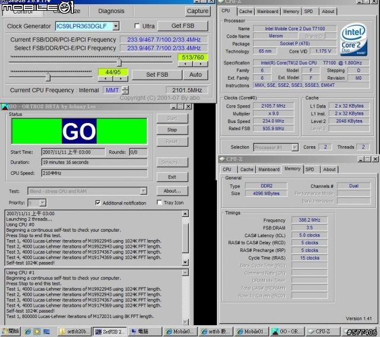Click the 2101.5MHz CPU frequency field
Image resolution: width=380 pixels, height=337 pixels.
coord(187,90)
